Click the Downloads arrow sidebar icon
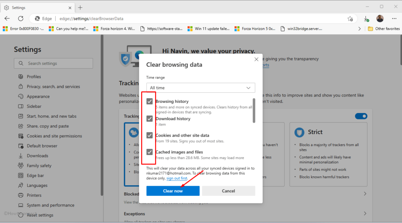The image size is (402, 223). (20, 156)
